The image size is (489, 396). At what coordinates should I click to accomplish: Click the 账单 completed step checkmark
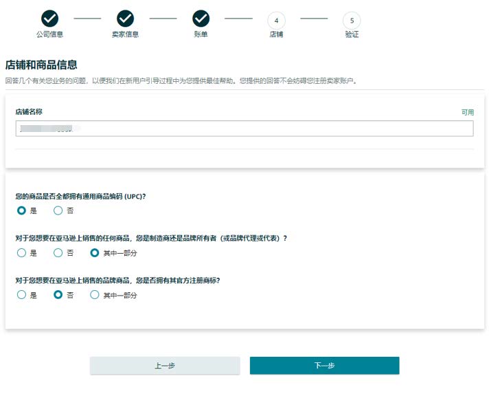coord(201,19)
